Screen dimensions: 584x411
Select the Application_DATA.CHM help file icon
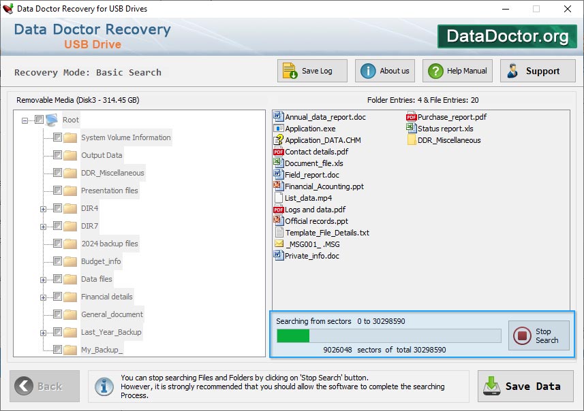[x=278, y=140]
